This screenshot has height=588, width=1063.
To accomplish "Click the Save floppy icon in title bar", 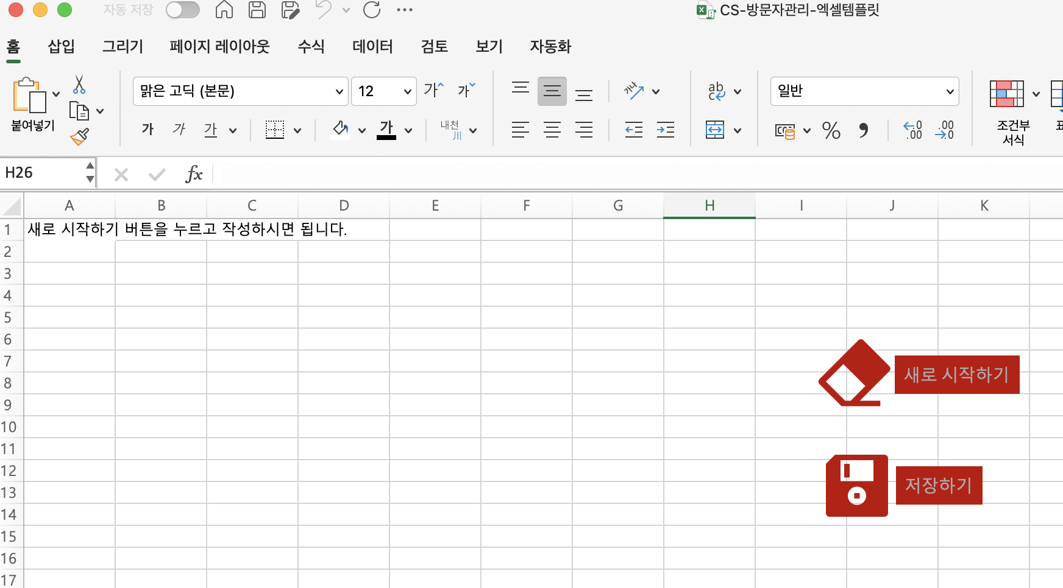I will pyautogui.click(x=257, y=10).
